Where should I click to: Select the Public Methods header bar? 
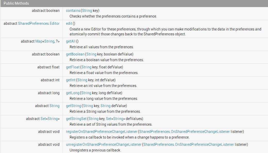click(134, 3)
